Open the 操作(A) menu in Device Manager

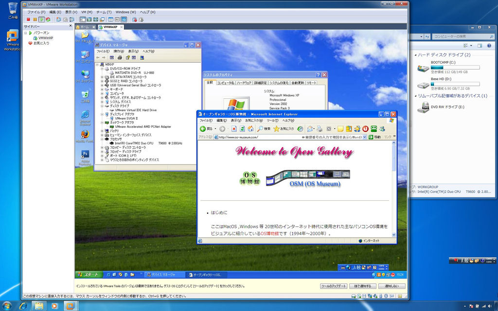pos(119,51)
